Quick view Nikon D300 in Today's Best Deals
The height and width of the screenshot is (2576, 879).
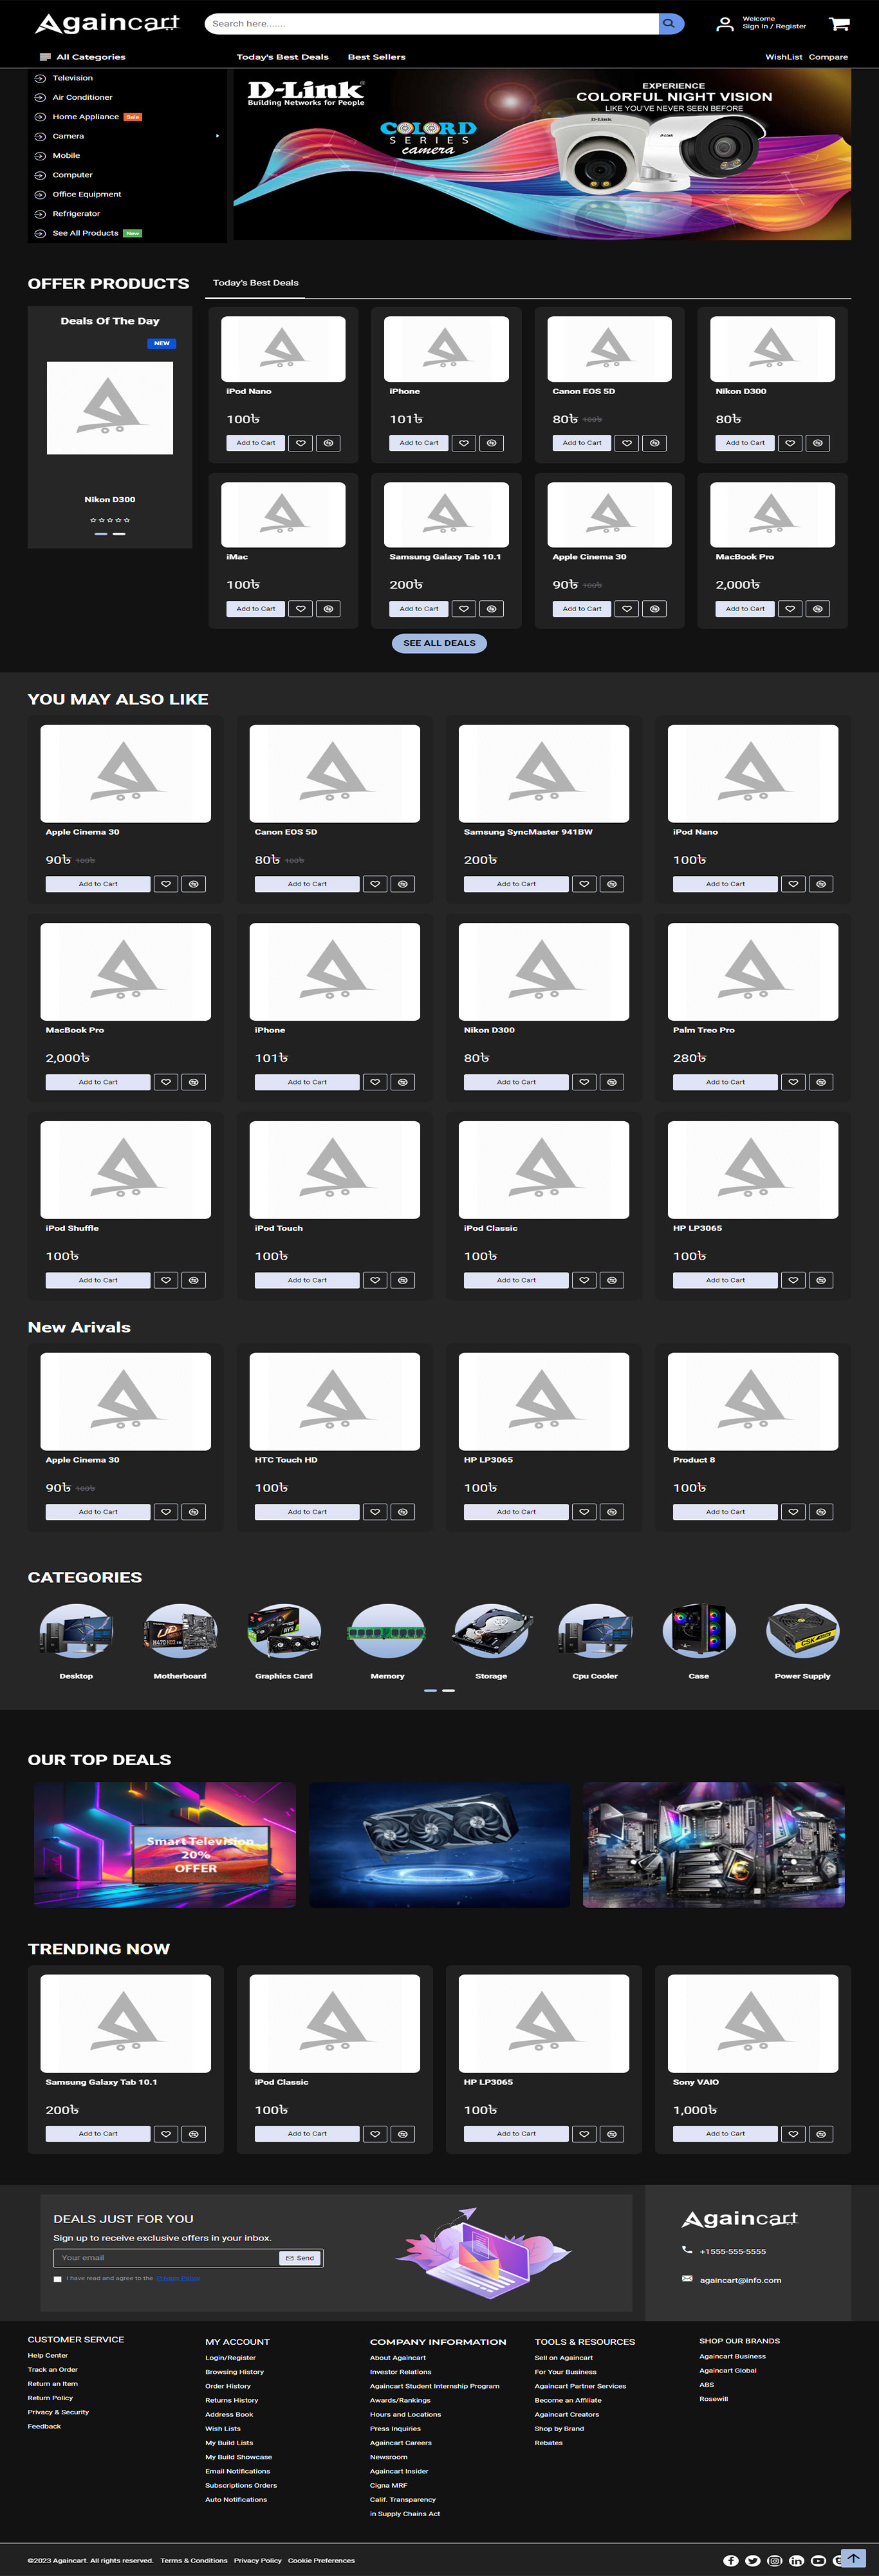tap(817, 442)
